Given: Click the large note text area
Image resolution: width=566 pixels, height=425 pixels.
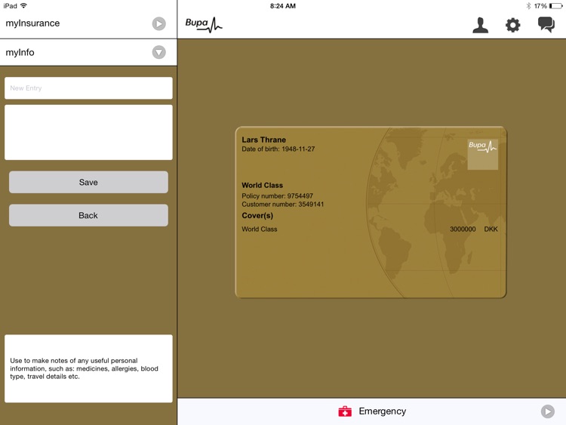Looking at the screenshot, I should [x=88, y=132].
